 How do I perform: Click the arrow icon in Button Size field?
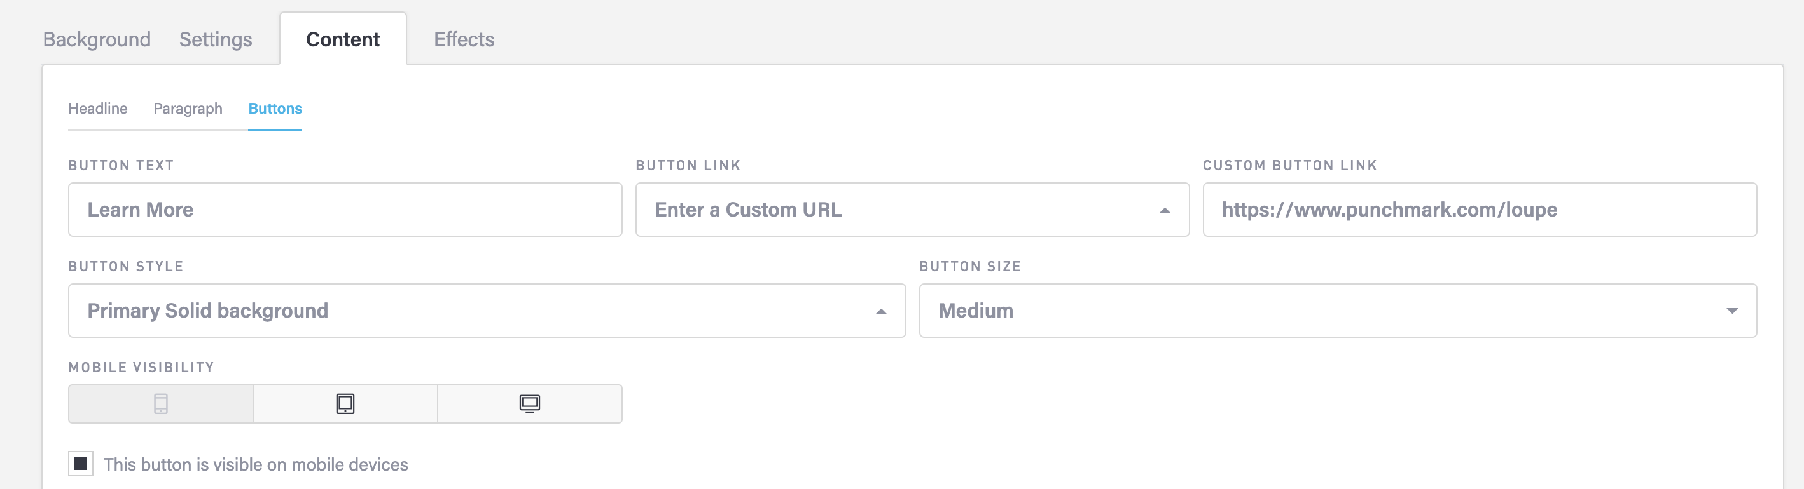pyautogui.click(x=1732, y=311)
